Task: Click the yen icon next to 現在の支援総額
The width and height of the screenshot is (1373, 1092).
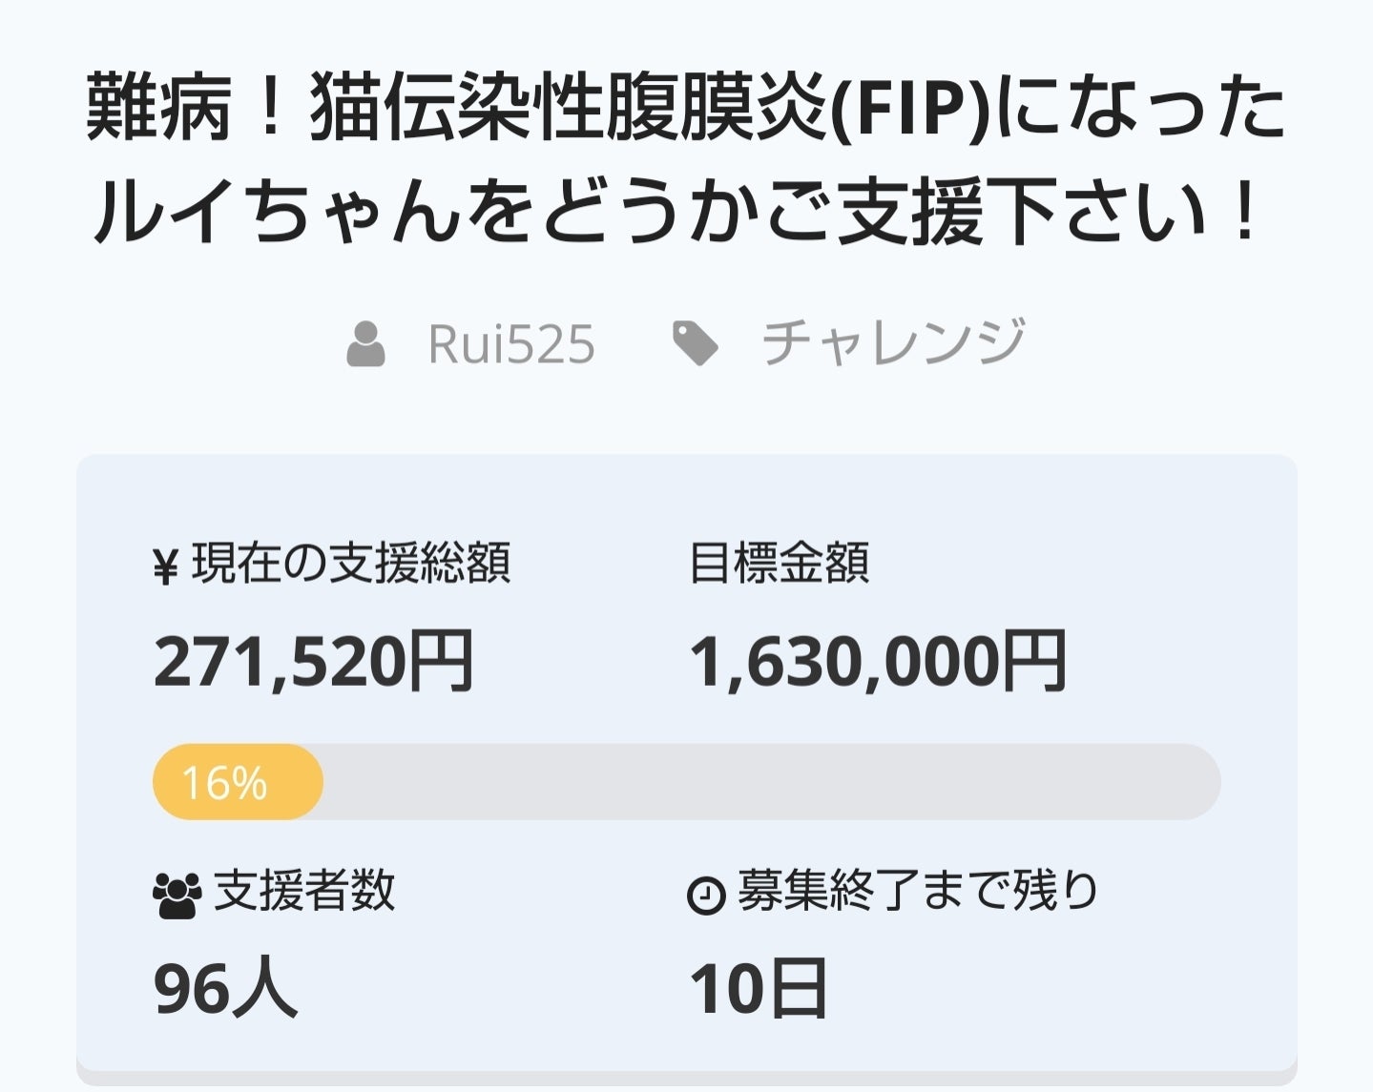Action: point(166,567)
